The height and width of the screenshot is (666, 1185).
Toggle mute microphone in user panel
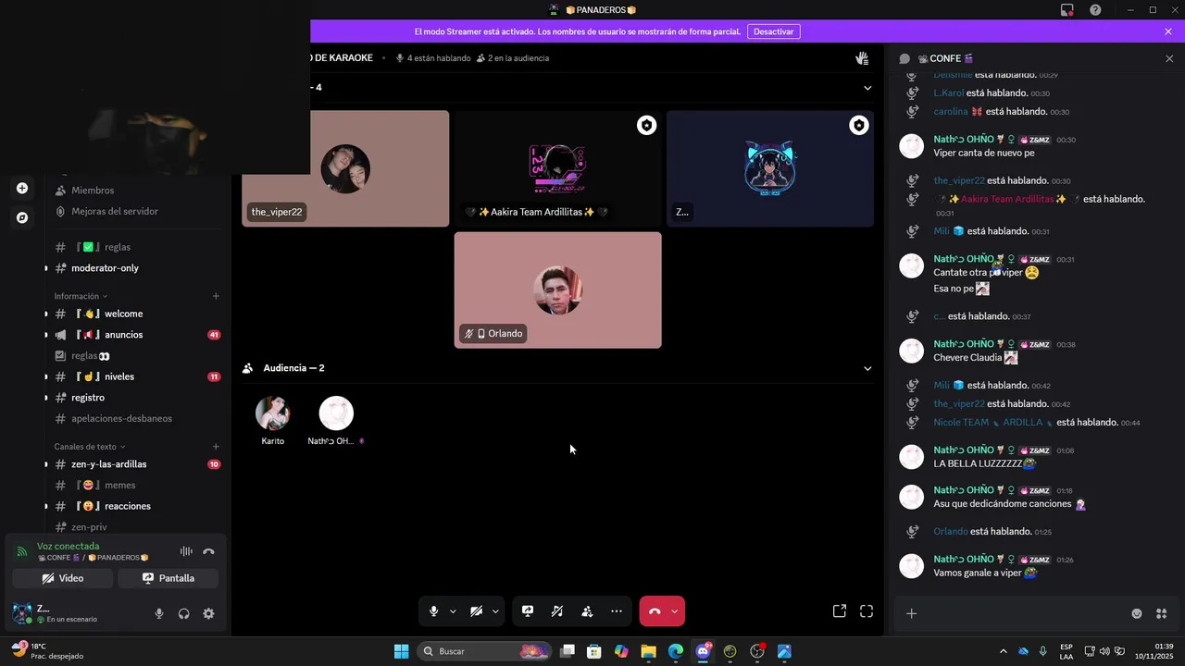(159, 613)
